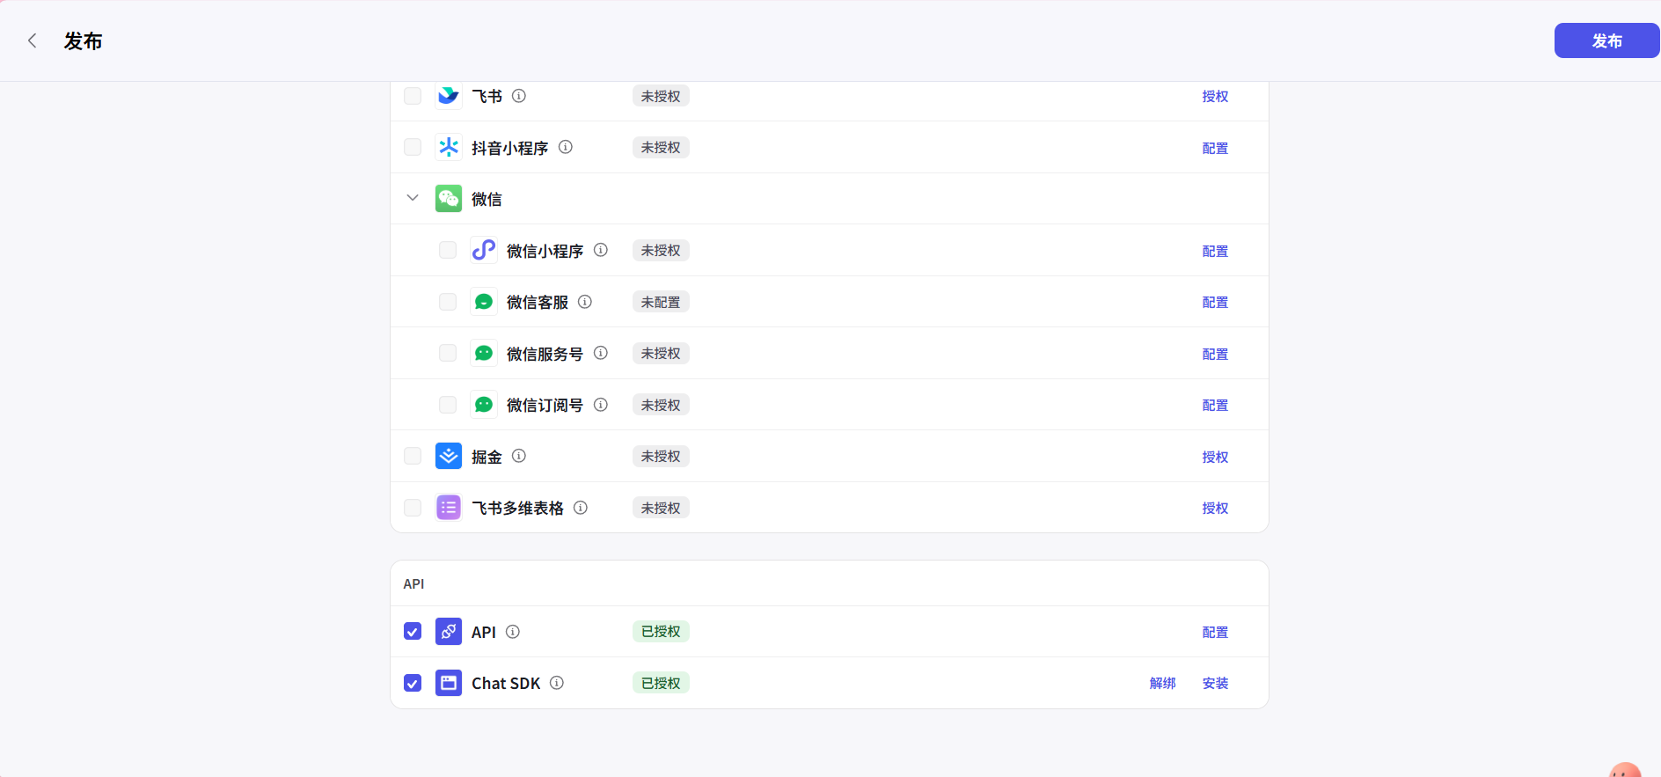This screenshot has height=777, width=1661.
Task: Click 授权 link for 飞书
Action: click(x=1215, y=97)
